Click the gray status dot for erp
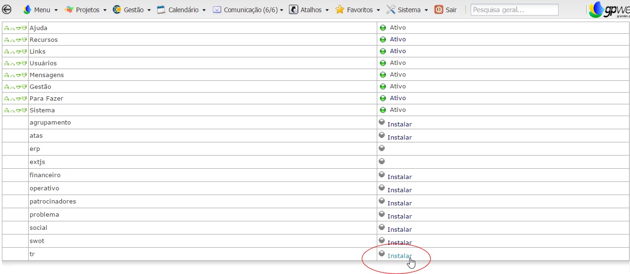This screenshot has width=630, height=274. coord(381,148)
